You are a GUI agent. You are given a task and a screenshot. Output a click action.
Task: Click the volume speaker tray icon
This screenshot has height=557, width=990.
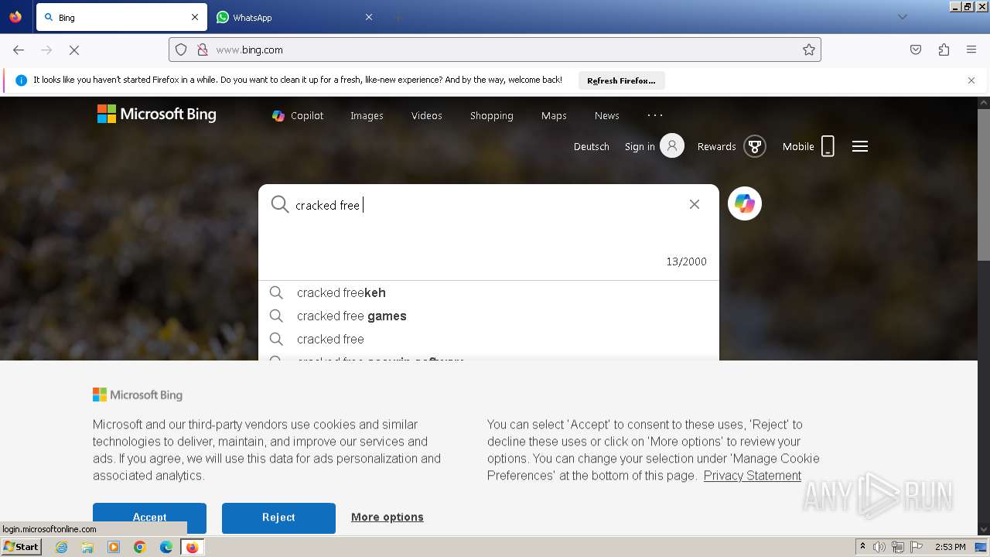click(879, 547)
